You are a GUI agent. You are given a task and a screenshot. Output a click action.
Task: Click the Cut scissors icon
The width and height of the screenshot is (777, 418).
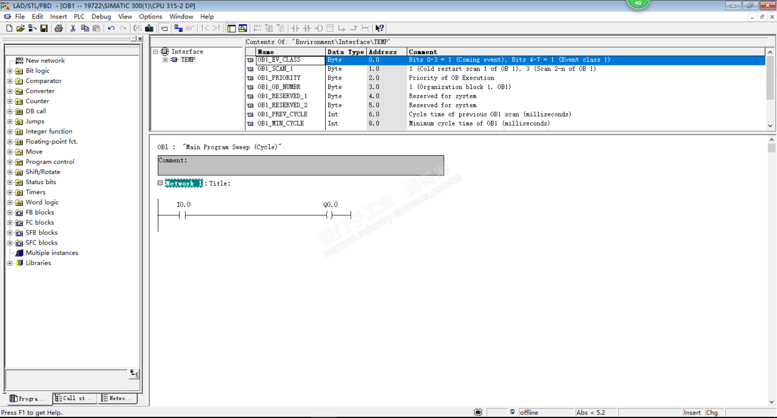[x=73, y=28]
